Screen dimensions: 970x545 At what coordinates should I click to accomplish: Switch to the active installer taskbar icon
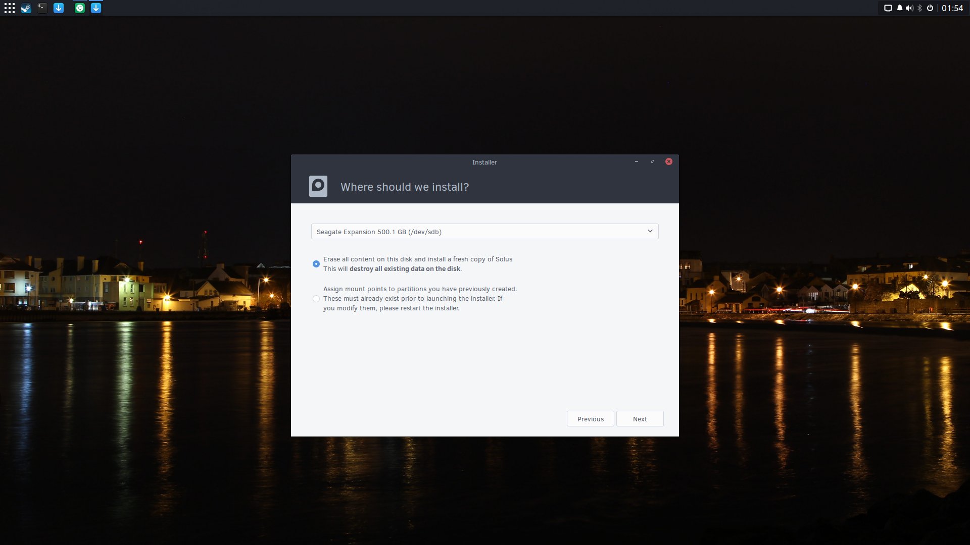click(96, 8)
